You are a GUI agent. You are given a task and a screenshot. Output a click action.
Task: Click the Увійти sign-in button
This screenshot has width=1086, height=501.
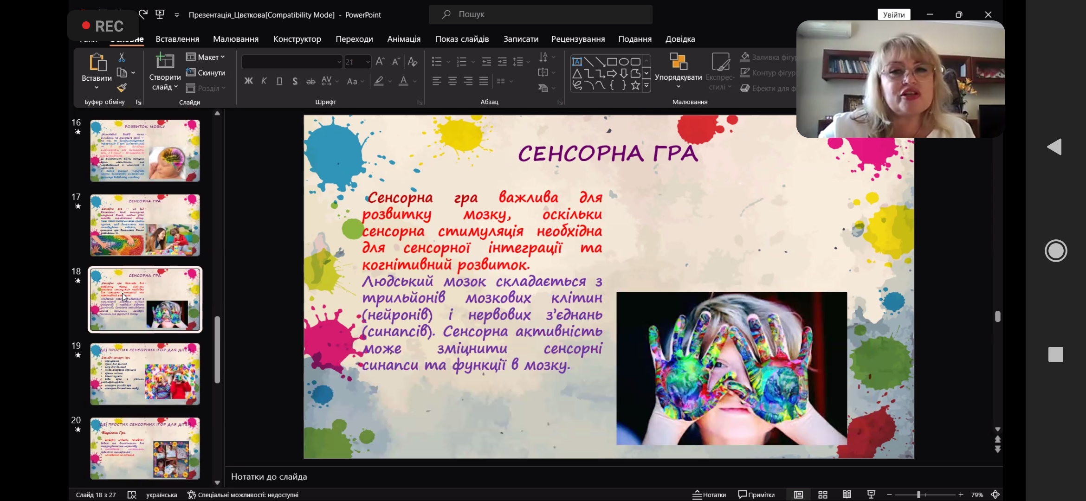click(894, 14)
